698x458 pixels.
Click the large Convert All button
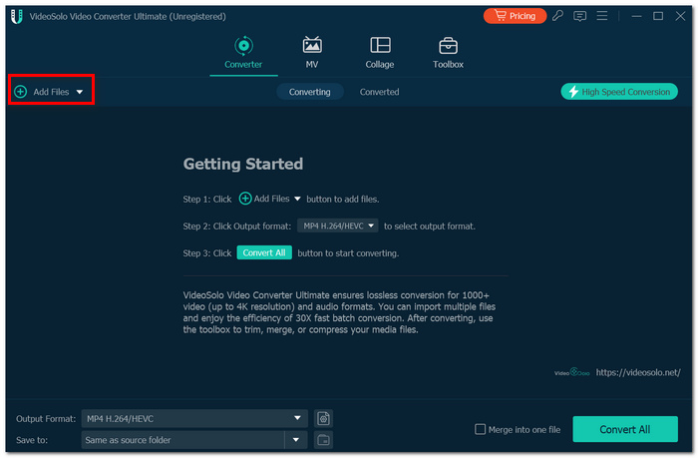coord(625,429)
